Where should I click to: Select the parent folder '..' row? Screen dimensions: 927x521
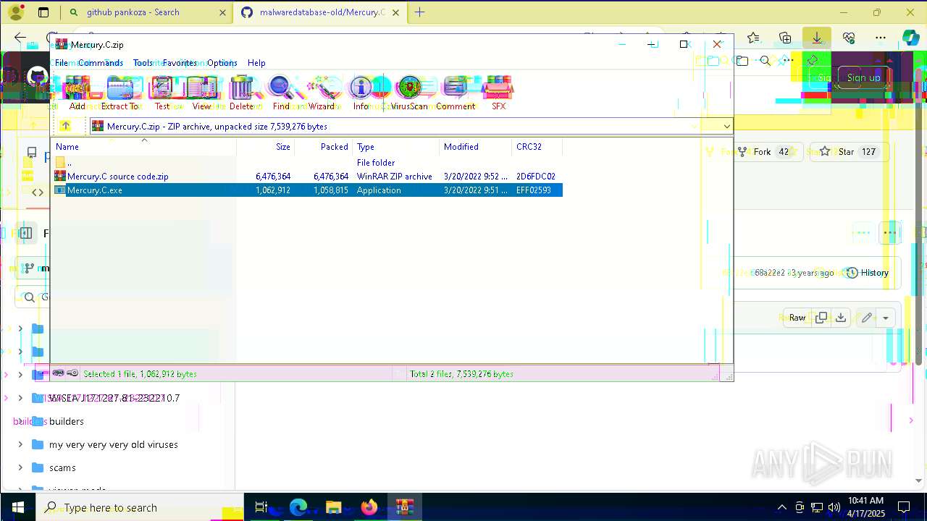coord(307,163)
